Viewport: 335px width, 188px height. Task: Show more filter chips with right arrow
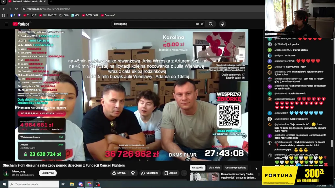tap(256, 168)
